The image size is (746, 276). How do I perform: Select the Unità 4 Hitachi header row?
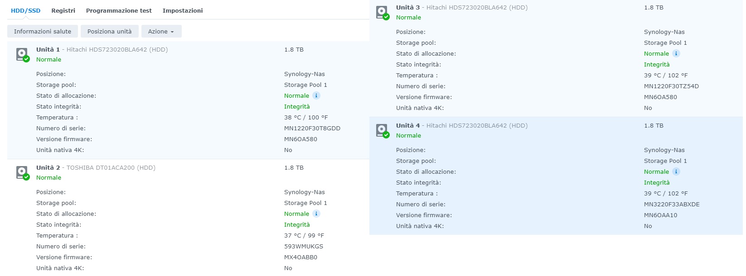pos(462,125)
